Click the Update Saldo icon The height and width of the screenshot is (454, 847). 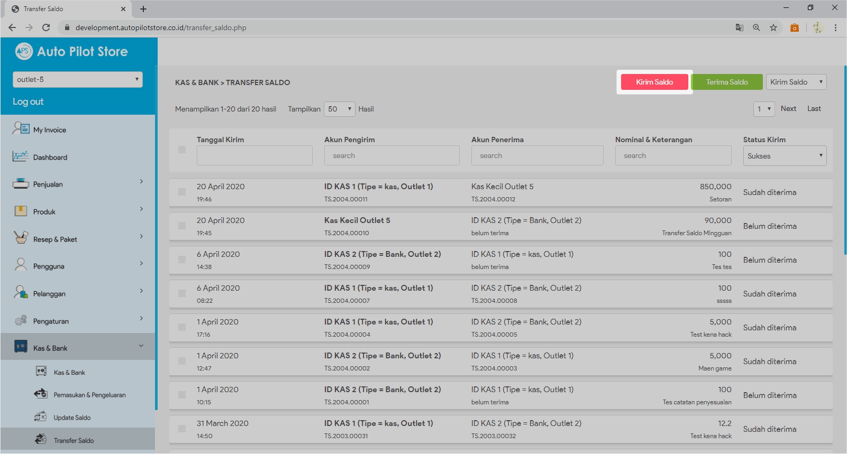[41, 417]
